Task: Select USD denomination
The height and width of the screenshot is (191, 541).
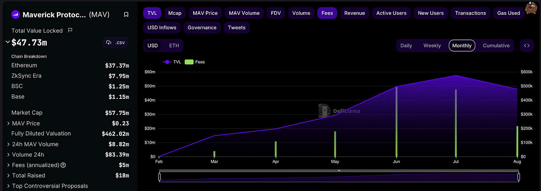Action: [x=153, y=46]
